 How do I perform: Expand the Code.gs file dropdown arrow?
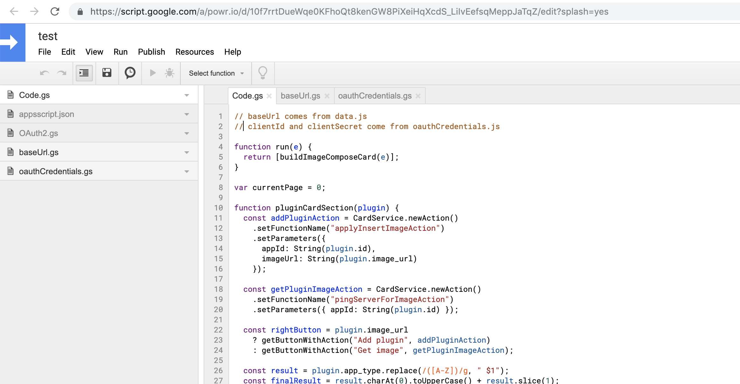pyautogui.click(x=187, y=95)
